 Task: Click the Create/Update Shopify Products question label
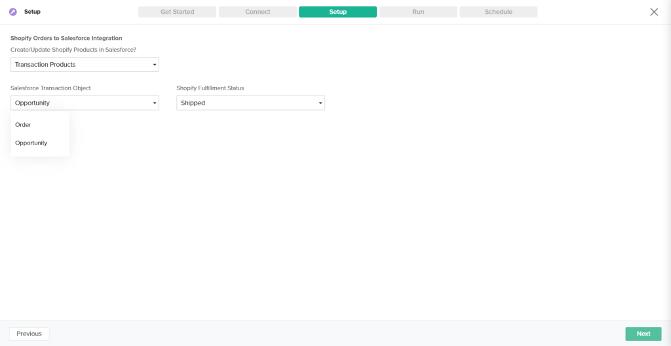coord(73,50)
